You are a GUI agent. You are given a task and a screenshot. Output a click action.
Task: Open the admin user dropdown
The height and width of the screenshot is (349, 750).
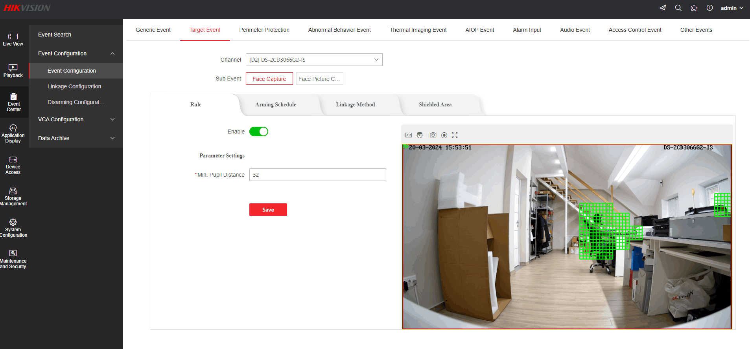click(732, 8)
